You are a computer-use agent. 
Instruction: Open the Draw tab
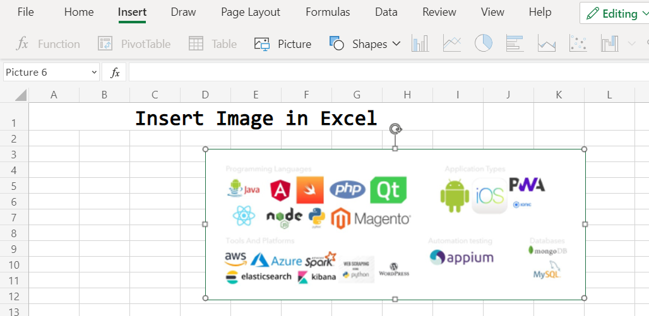click(x=183, y=13)
